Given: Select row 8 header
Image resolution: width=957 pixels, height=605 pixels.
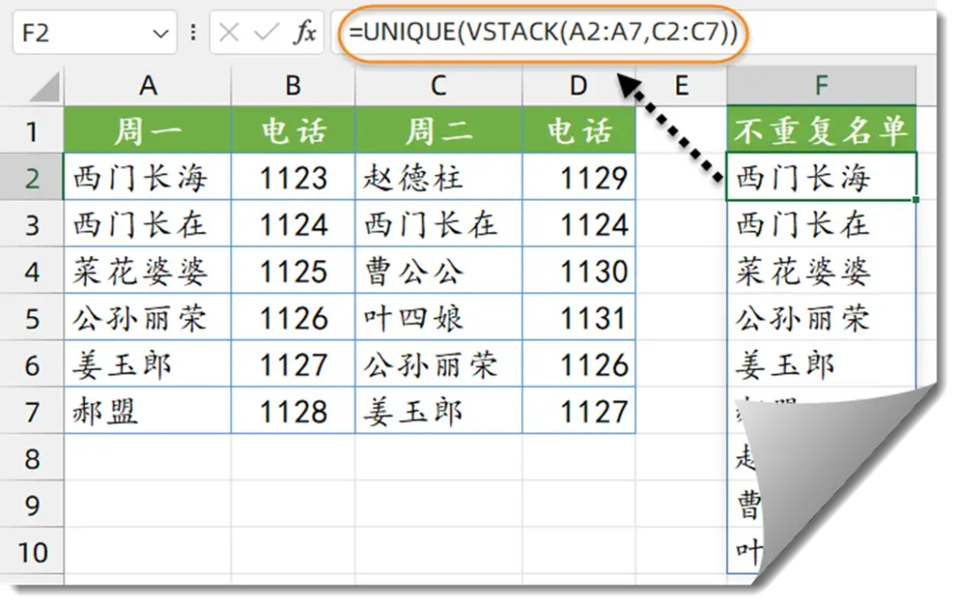Looking at the screenshot, I should click(32, 459).
